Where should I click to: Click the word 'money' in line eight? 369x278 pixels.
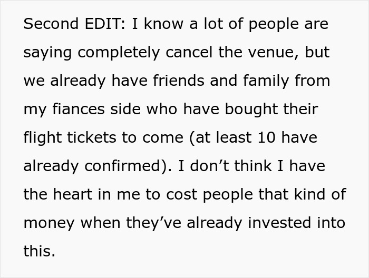(x=49, y=224)
